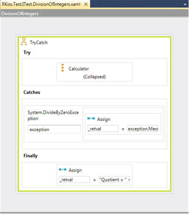
Task: Select the Assign title in Catches block
Action: click(104, 119)
